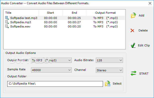Click the file icon beside Softpedia test.mp3
This screenshot has width=154, height=98.
(x=7, y=18)
